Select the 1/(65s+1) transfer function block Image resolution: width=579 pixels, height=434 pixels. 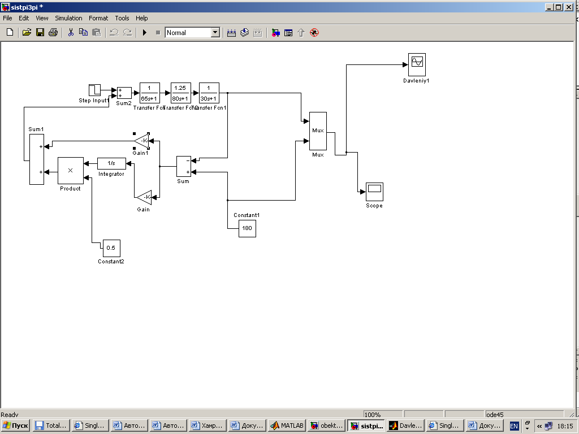149,93
